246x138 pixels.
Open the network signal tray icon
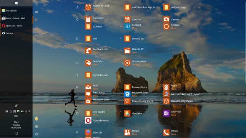click(x=26, y=112)
